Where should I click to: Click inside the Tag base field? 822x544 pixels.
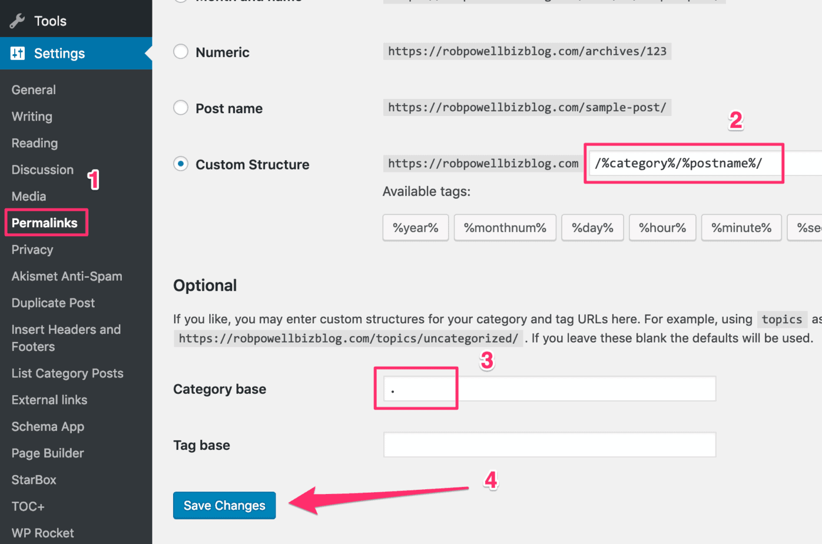(x=548, y=445)
